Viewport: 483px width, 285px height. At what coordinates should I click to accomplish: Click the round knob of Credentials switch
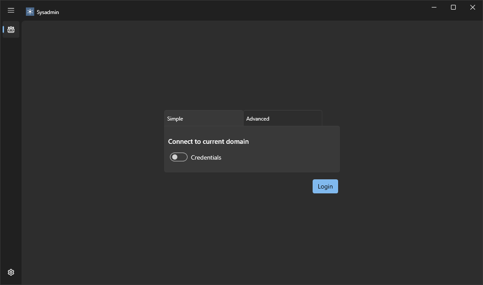(175, 157)
